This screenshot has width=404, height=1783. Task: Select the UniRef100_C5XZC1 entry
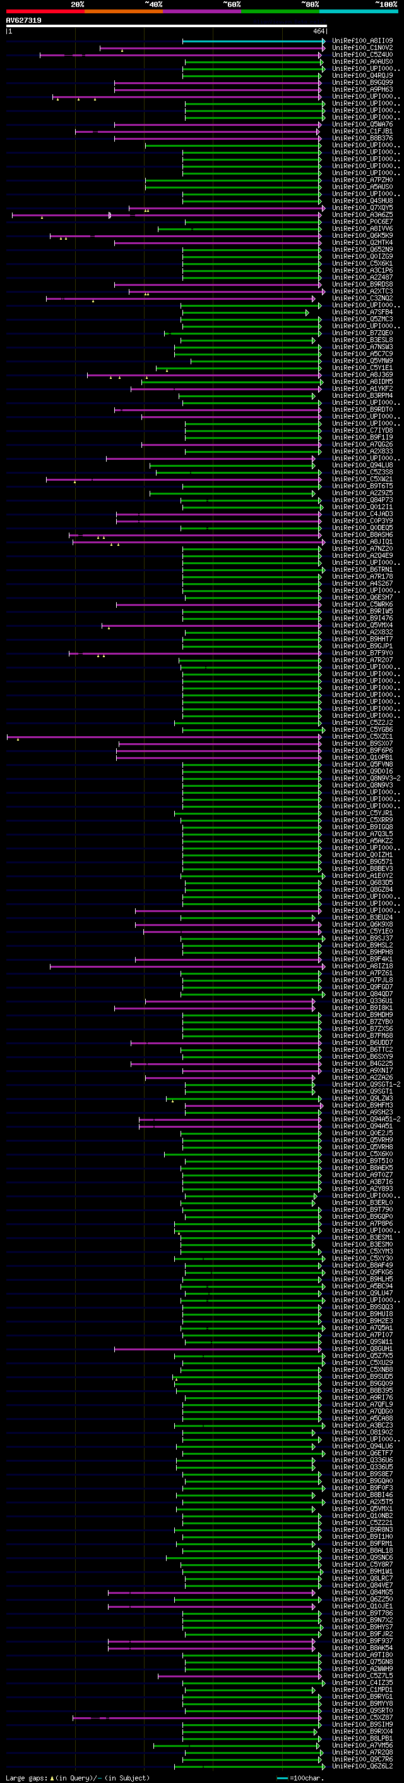click(362, 737)
